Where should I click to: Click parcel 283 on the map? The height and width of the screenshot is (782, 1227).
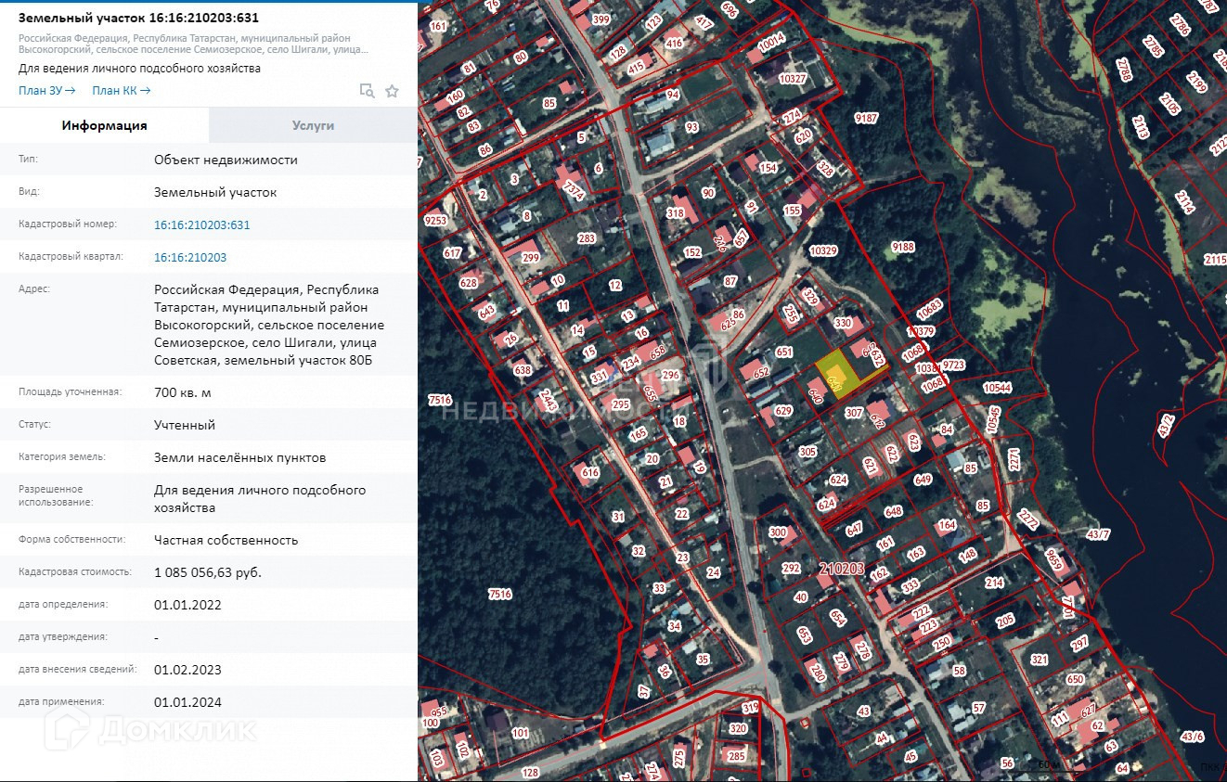click(x=586, y=238)
